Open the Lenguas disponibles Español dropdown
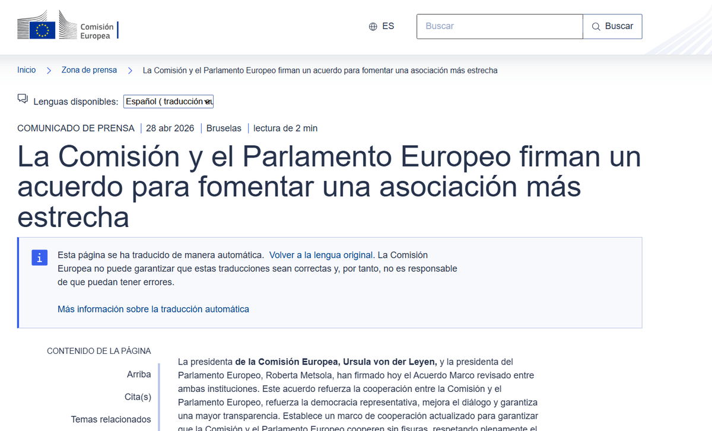The width and height of the screenshot is (712, 431). pos(169,101)
